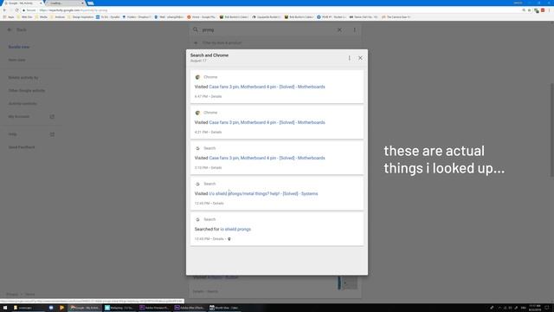Open the Adobe Premiere Pro taskbar item
This screenshot has width=554, height=312.
pos(154,308)
